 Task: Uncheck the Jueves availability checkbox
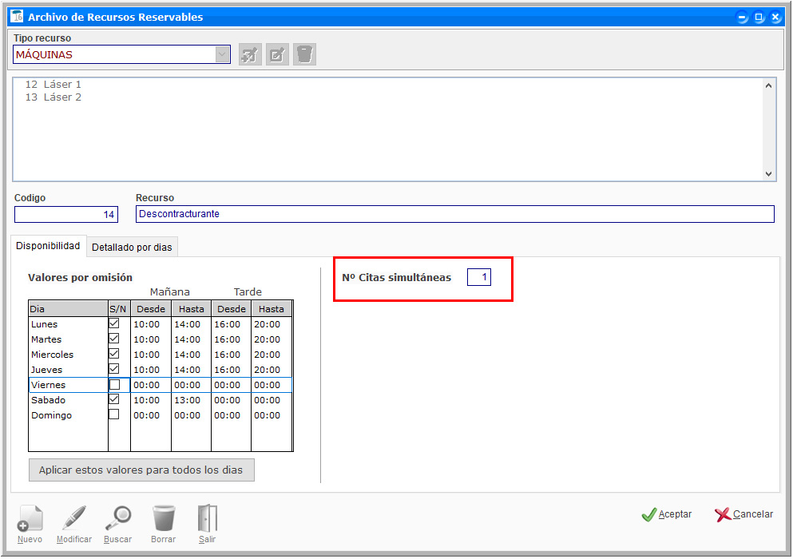tap(114, 369)
